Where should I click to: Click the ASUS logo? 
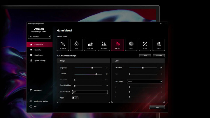(x=39, y=29)
